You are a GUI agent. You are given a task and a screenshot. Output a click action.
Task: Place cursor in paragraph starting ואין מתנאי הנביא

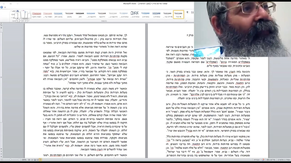208,146
